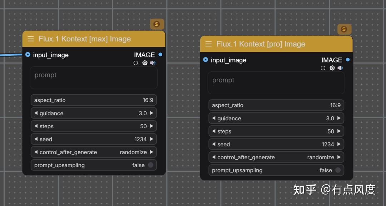Click the speaker icon on the [max] node

[x=153, y=63]
